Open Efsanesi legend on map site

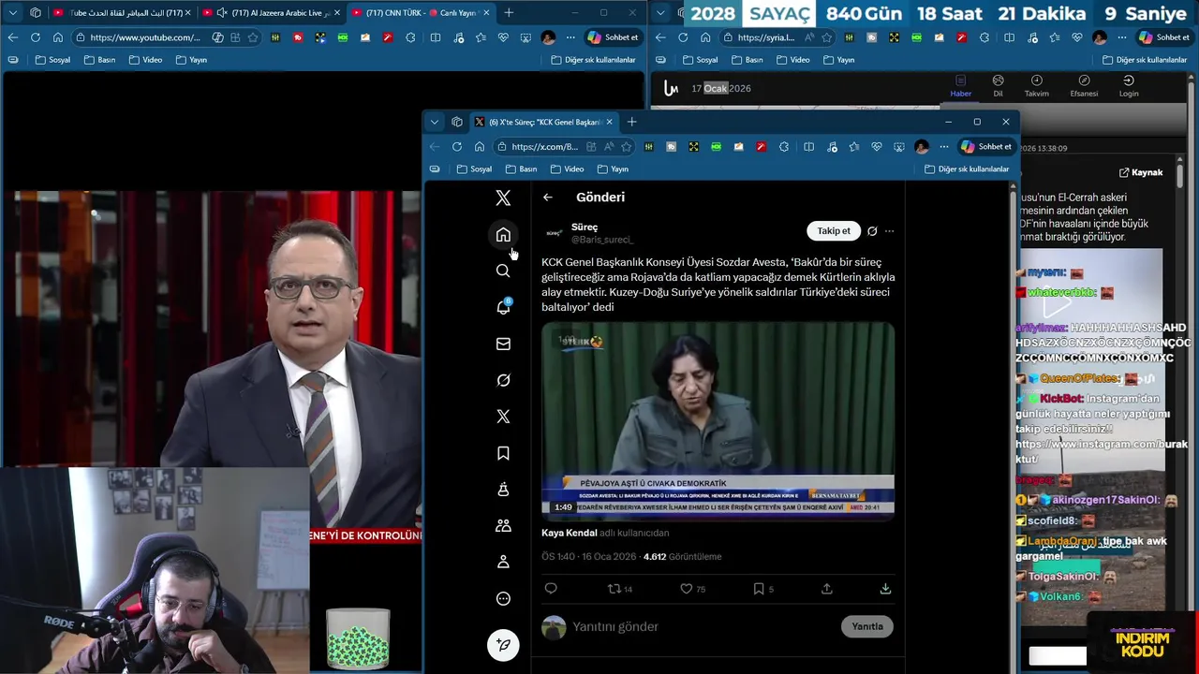click(x=1084, y=86)
